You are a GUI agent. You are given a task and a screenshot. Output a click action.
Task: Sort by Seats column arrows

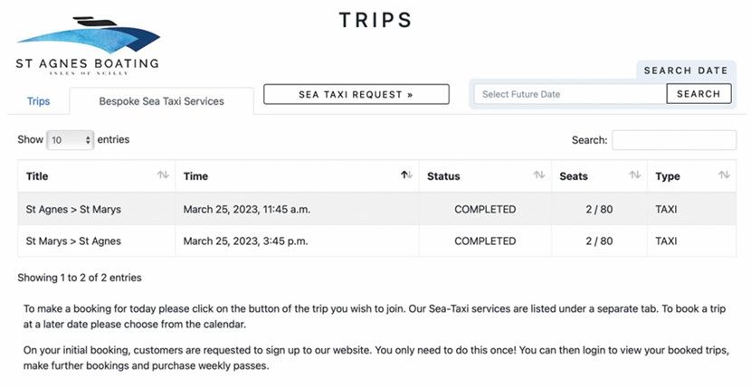tap(635, 175)
